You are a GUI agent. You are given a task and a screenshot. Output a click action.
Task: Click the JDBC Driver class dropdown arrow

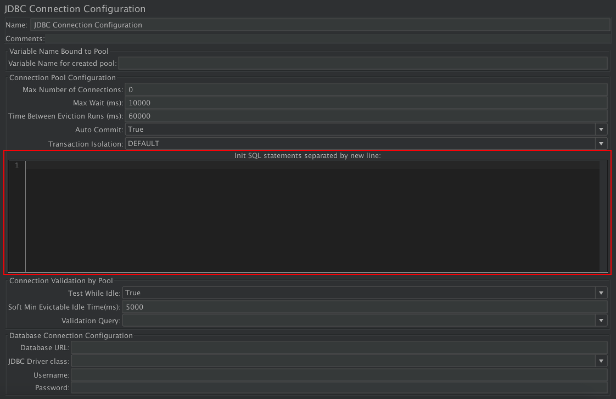tap(601, 361)
